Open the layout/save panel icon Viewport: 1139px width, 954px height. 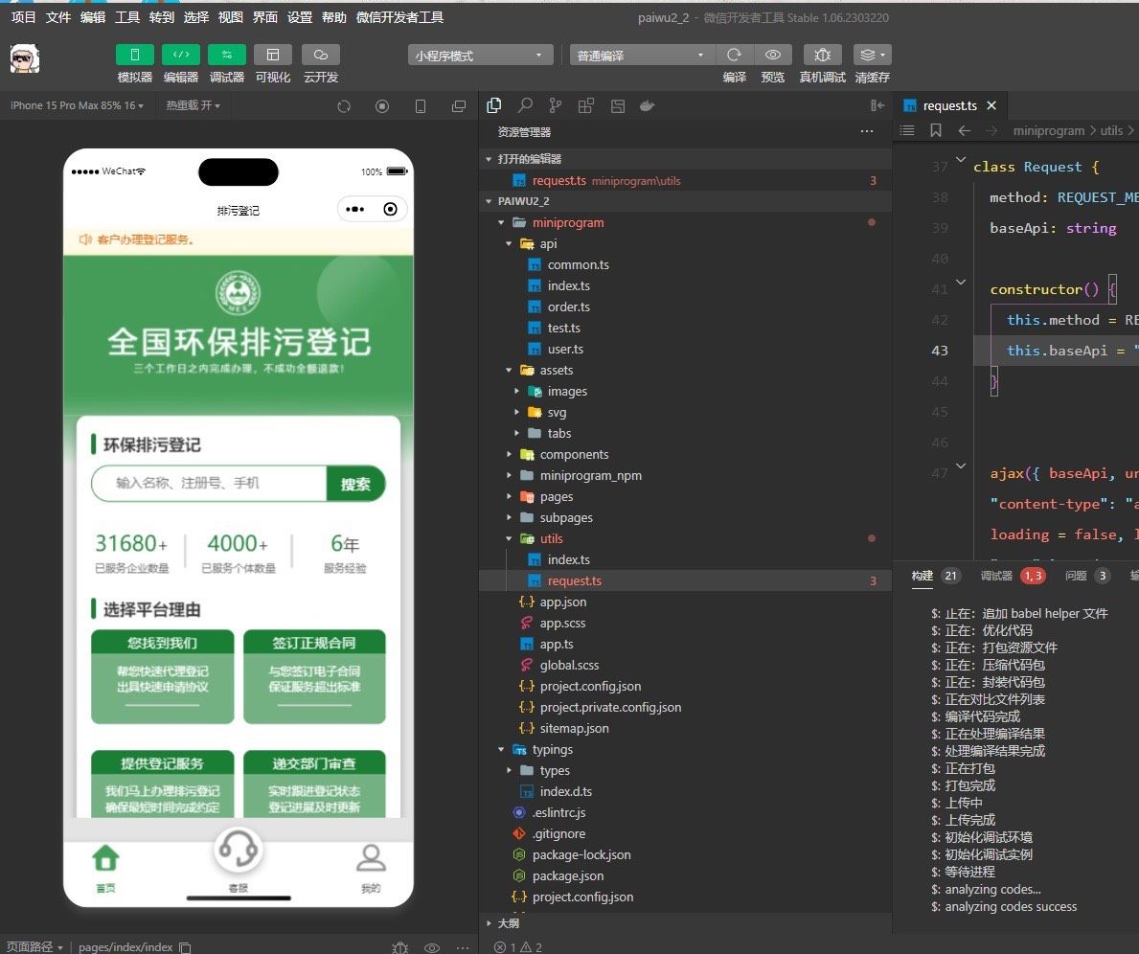coord(618,106)
